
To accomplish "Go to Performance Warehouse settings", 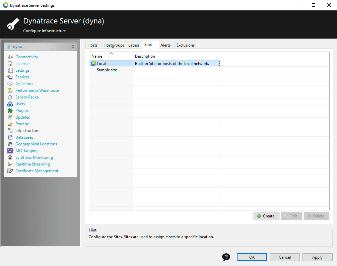I will 37,90.
